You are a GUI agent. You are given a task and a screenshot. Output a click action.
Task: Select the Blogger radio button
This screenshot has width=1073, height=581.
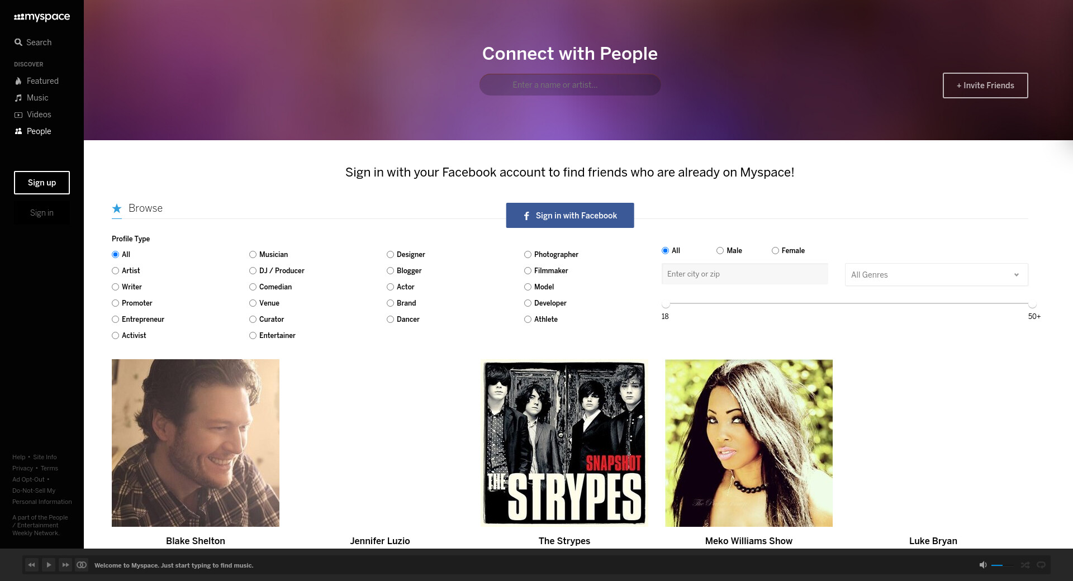click(x=390, y=271)
